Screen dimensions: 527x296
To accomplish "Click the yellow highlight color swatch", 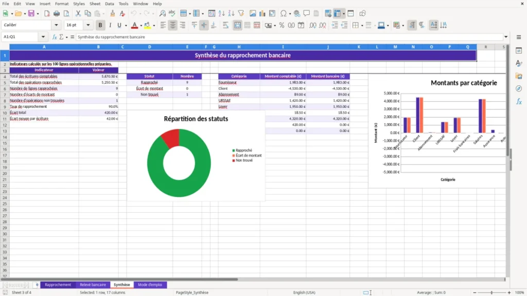I will [x=147, y=25].
